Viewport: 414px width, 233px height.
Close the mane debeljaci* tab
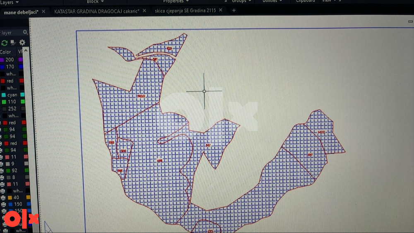(43, 12)
